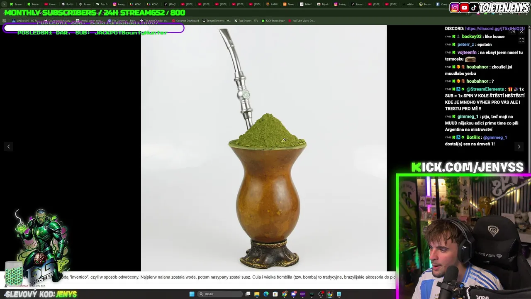Open the Top Emotes 7TV bookmark
The height and width of the screenshot is (299, 531).
[x=246, y=21]
